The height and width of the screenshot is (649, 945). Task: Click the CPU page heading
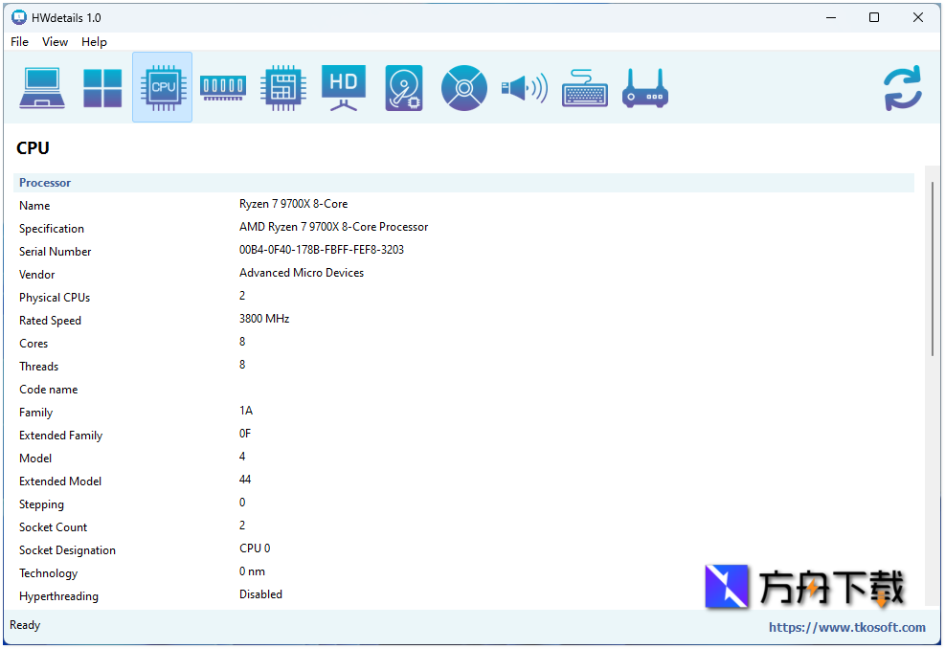pos(33,147)
